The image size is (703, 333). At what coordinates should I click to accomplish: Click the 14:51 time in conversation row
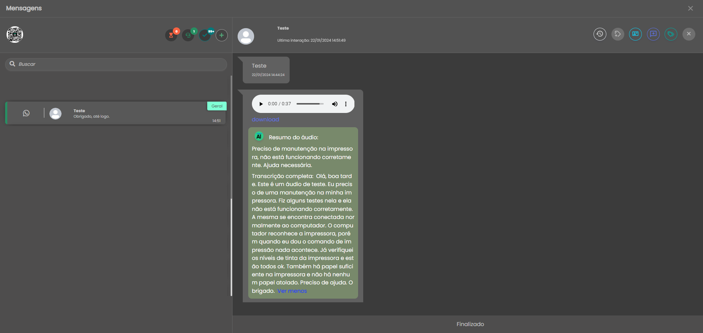tap(216, 121)
